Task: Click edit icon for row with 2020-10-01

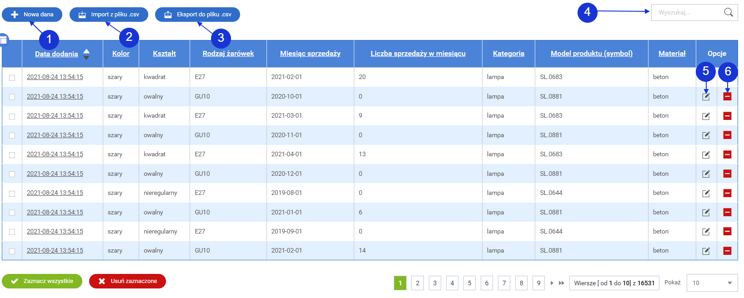Action: tap(706, 97)
